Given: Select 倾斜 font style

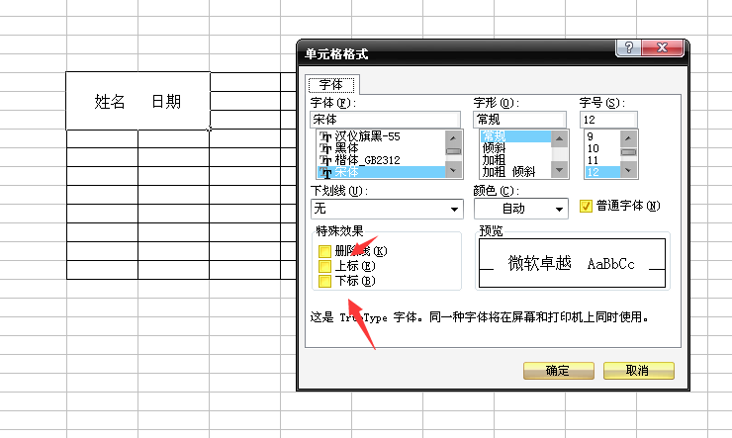Looking at the screenshot, I should tap(515, 148).
